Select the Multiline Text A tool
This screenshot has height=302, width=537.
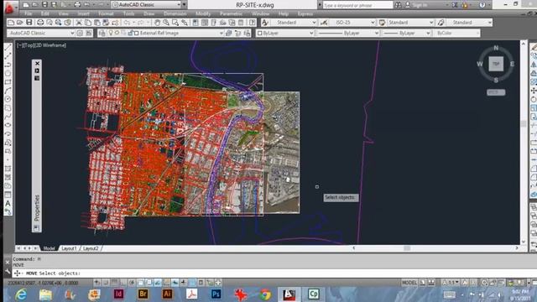tap(8, 203)
